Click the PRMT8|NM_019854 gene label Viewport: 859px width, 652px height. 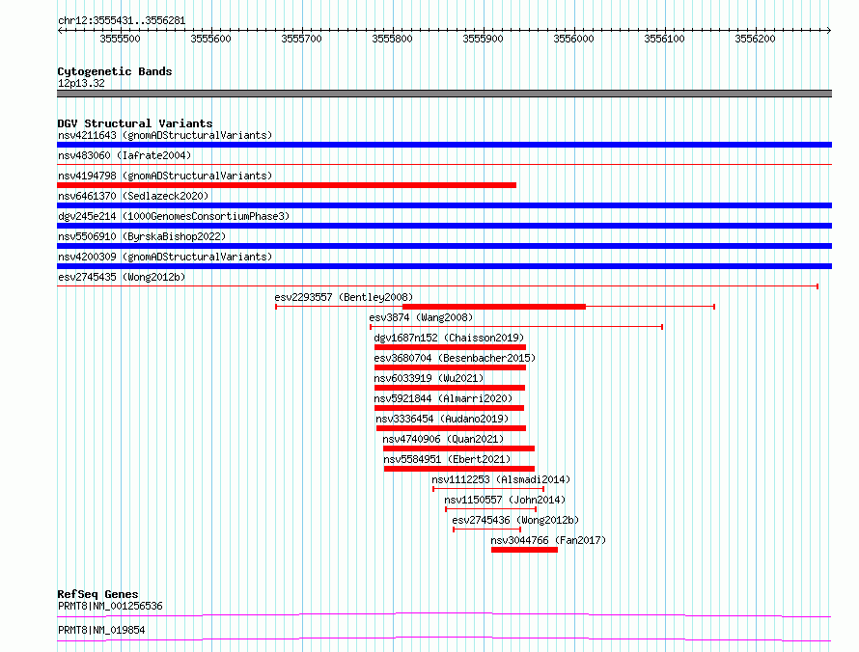[x=101, y=630]
